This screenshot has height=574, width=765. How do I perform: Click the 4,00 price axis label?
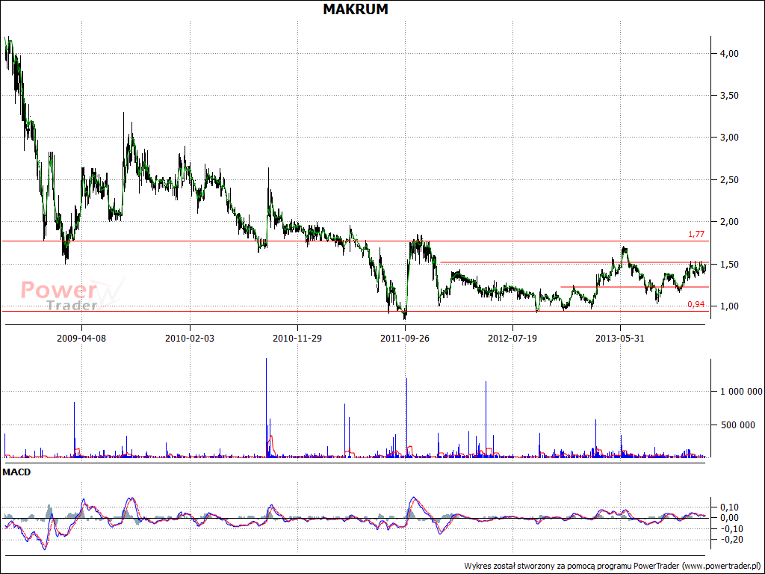(729, 54)
